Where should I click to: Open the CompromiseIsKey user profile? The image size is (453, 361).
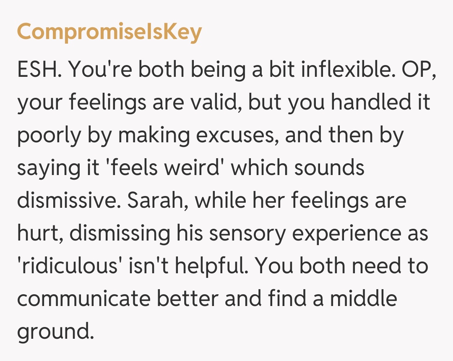(109, 32)
